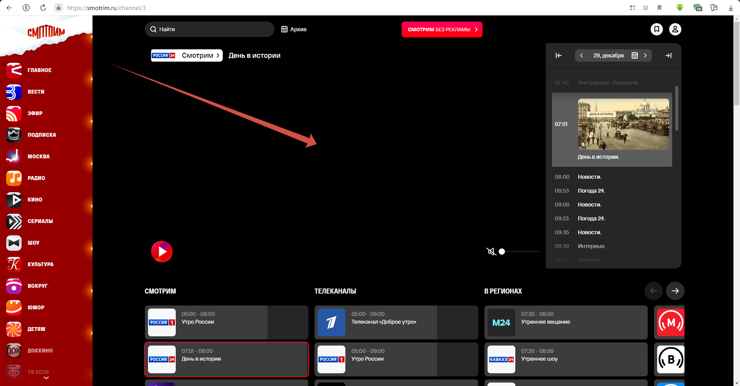The height and width of the screenshot is (386, 740).
Task: Open the user profile icon
Action: click(x=675, y=29)
